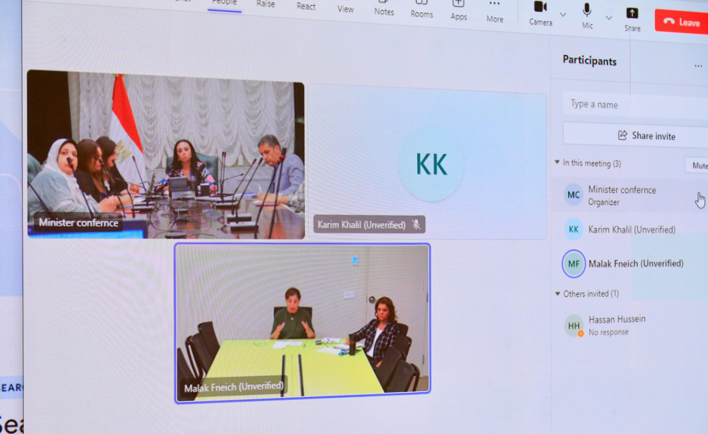Open meeting Notes
708x434 pixels.
tap(384, 11)
